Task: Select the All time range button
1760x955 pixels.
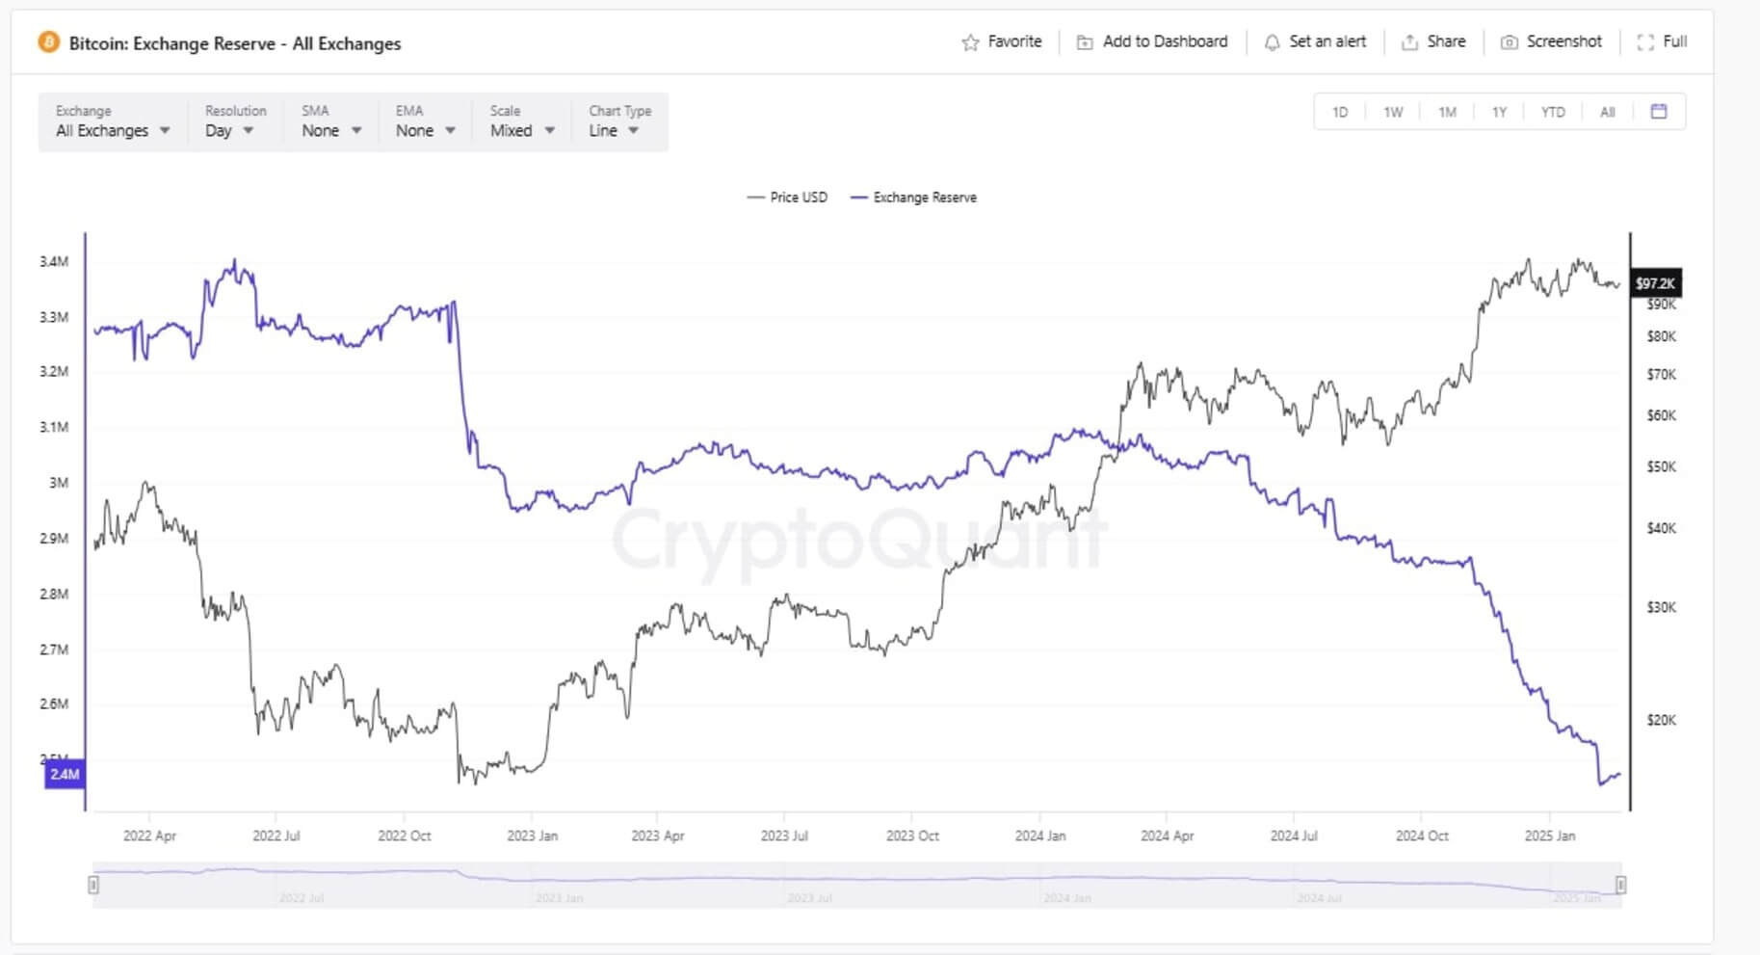Action: tap(1607, 113)
